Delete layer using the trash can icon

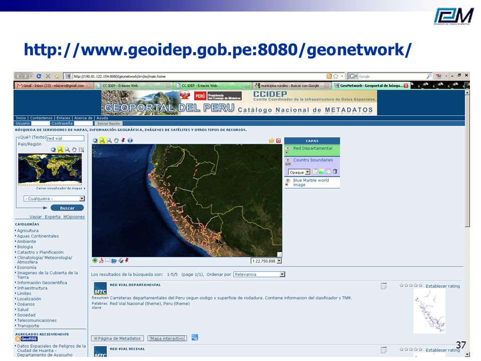[x=335, y=171]
